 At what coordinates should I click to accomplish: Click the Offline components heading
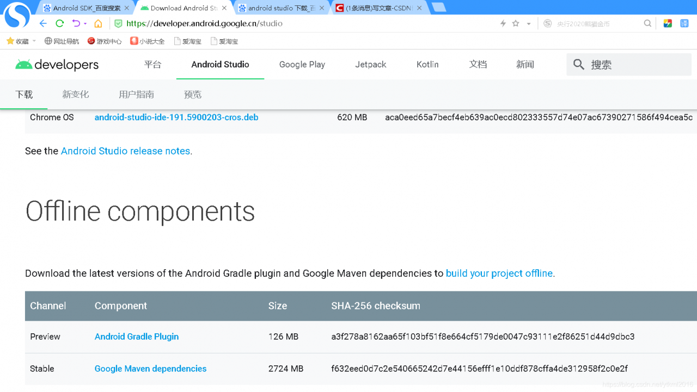140,211
